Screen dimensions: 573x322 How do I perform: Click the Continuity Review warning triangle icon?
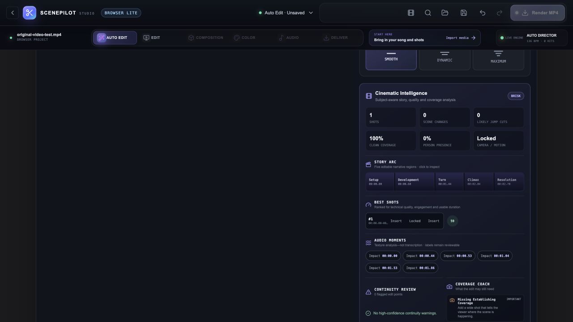tap(368, 292)
